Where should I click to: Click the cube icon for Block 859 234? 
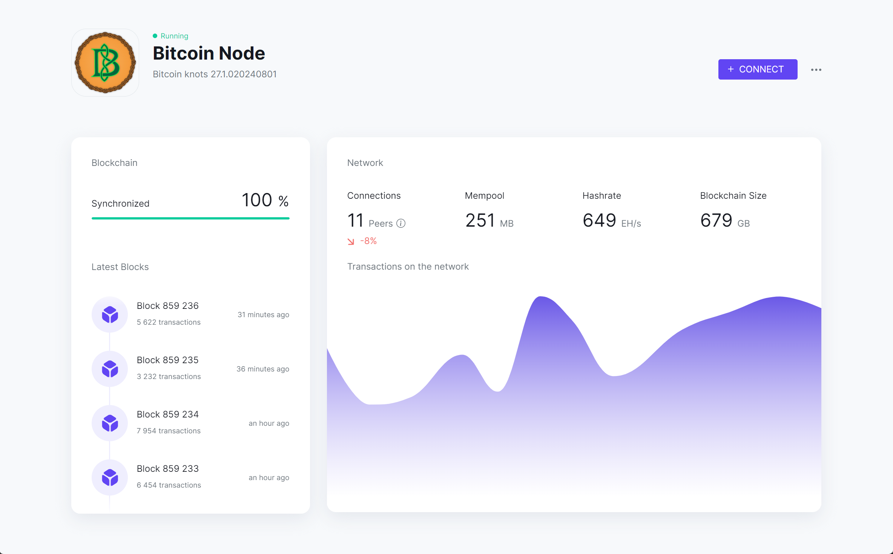tap(110, 423)
